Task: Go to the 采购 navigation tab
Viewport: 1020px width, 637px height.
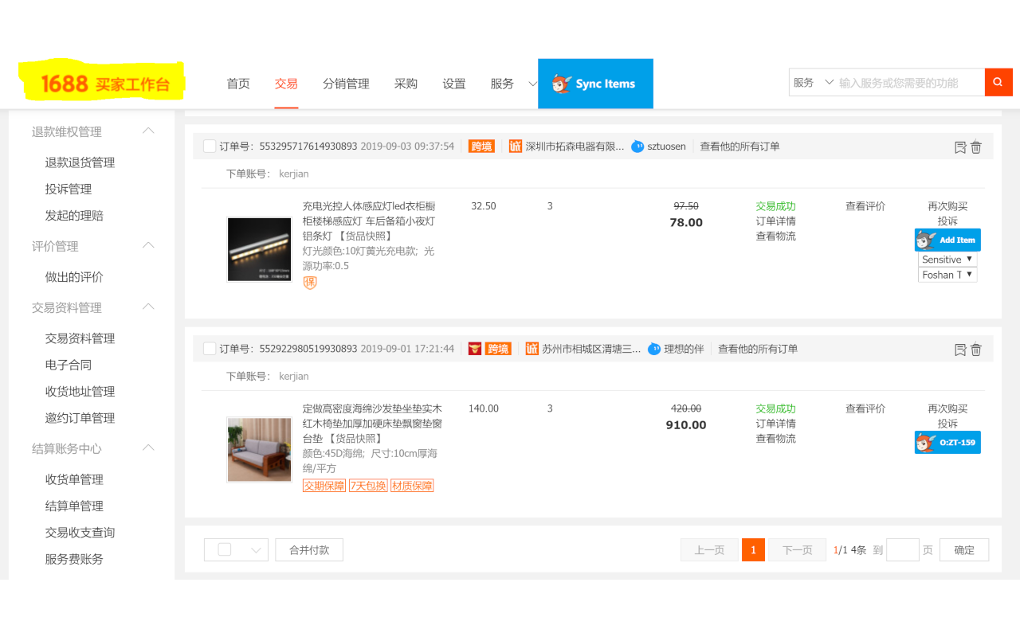Action: pyautogui.click(x=406, y=84)
